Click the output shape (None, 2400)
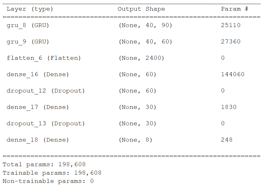Screen dimensions: 263x187 click(141, 58)
